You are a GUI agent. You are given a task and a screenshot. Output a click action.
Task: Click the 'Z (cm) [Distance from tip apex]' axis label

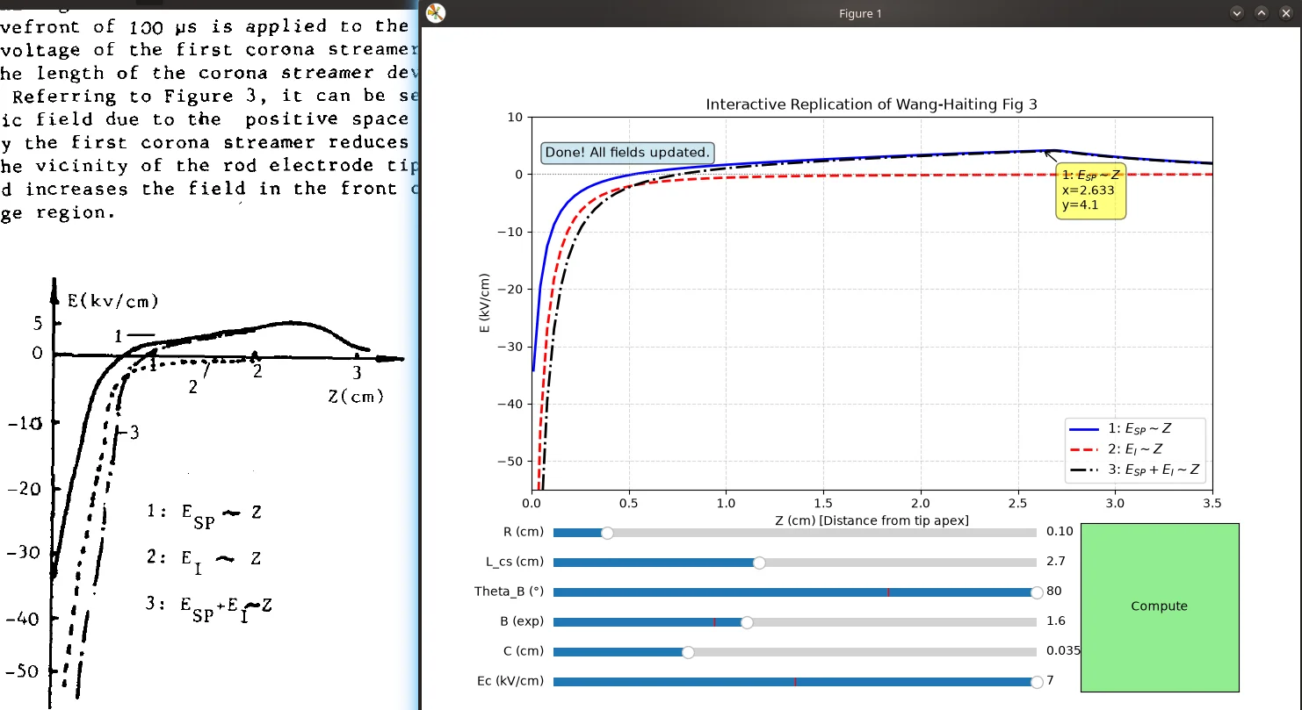click(872, 521)
